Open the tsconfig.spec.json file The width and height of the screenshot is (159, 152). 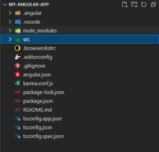click(x=43, y=136)
